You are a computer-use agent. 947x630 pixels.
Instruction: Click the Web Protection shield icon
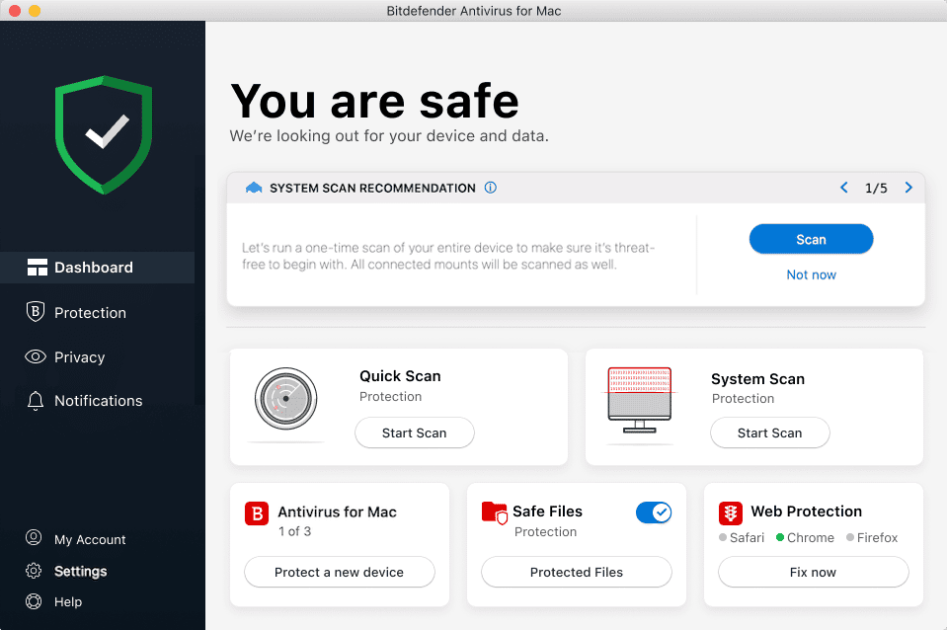pyautogui.click(x=730, y=512)
